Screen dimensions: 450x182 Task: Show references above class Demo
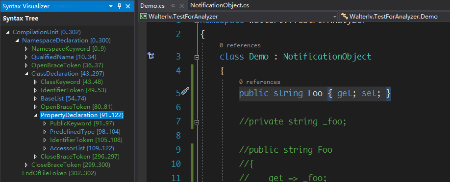coord(240,45)
